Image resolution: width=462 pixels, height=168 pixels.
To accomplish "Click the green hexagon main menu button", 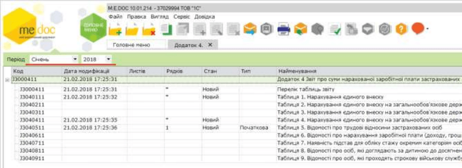I will pyautogui.click(x=93, y=28).
